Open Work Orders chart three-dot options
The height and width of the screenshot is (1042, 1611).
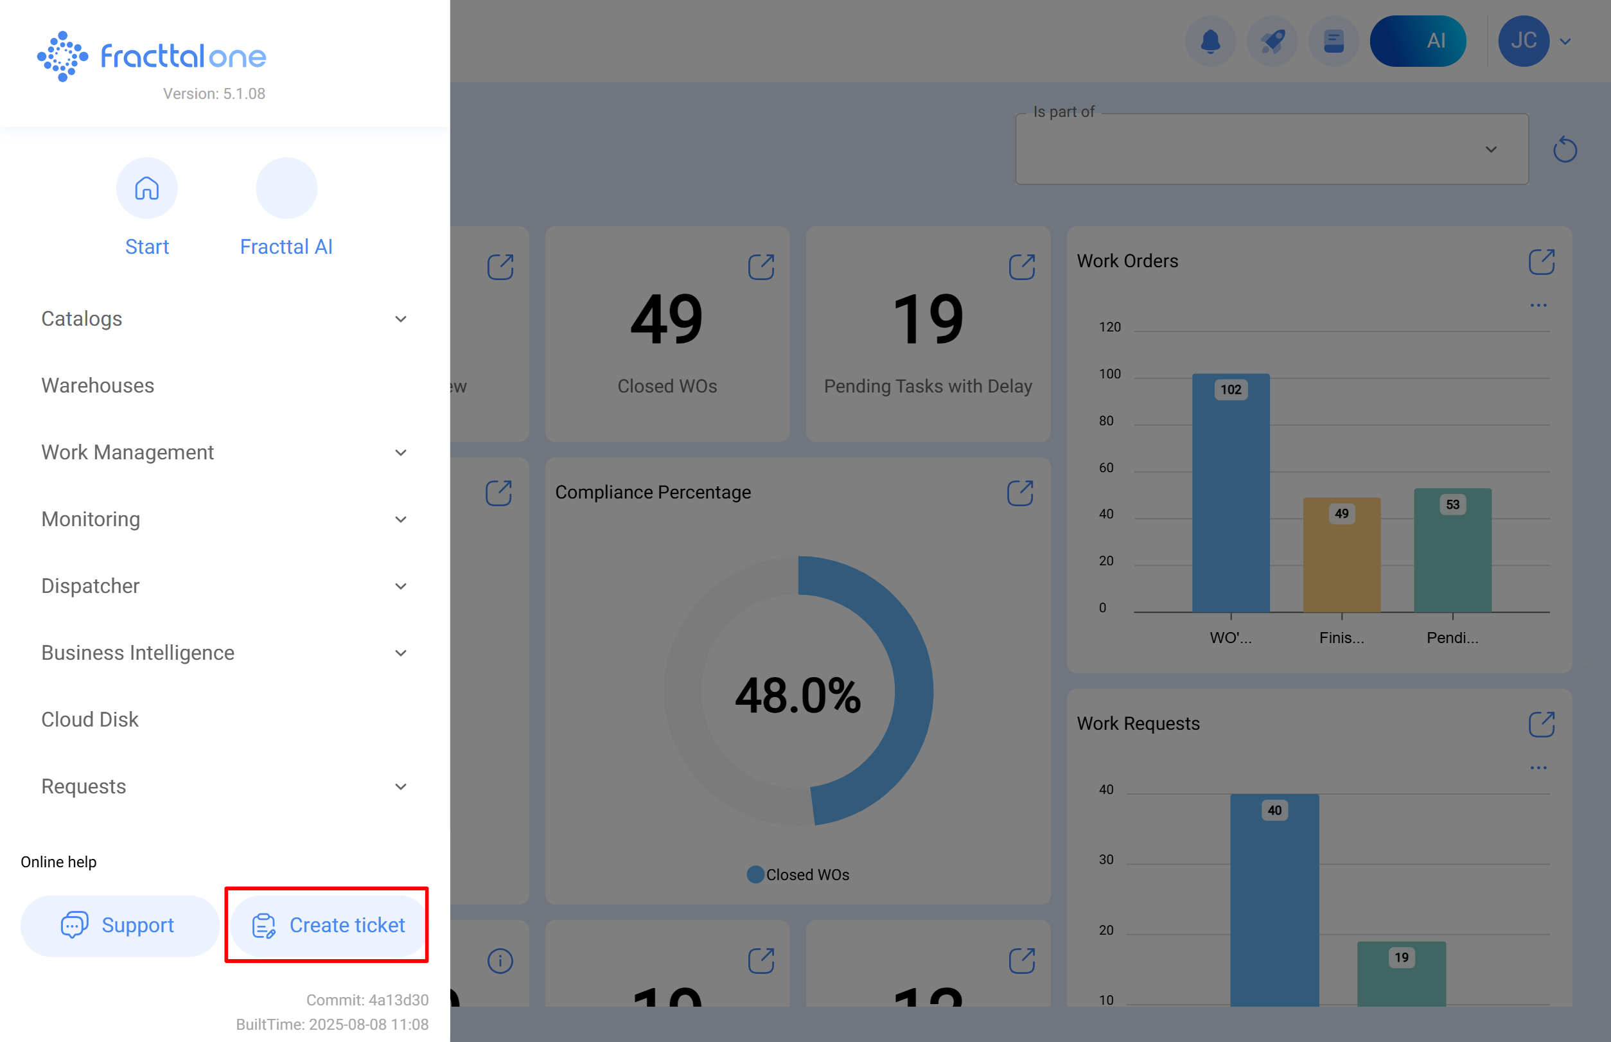tap(1538, 305)
